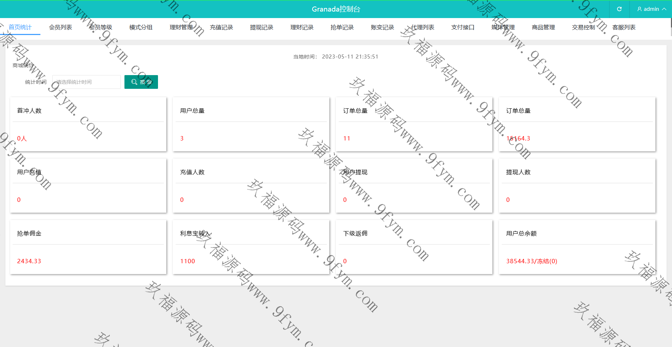Click the search button with magnifier icon

pos(141,82)
